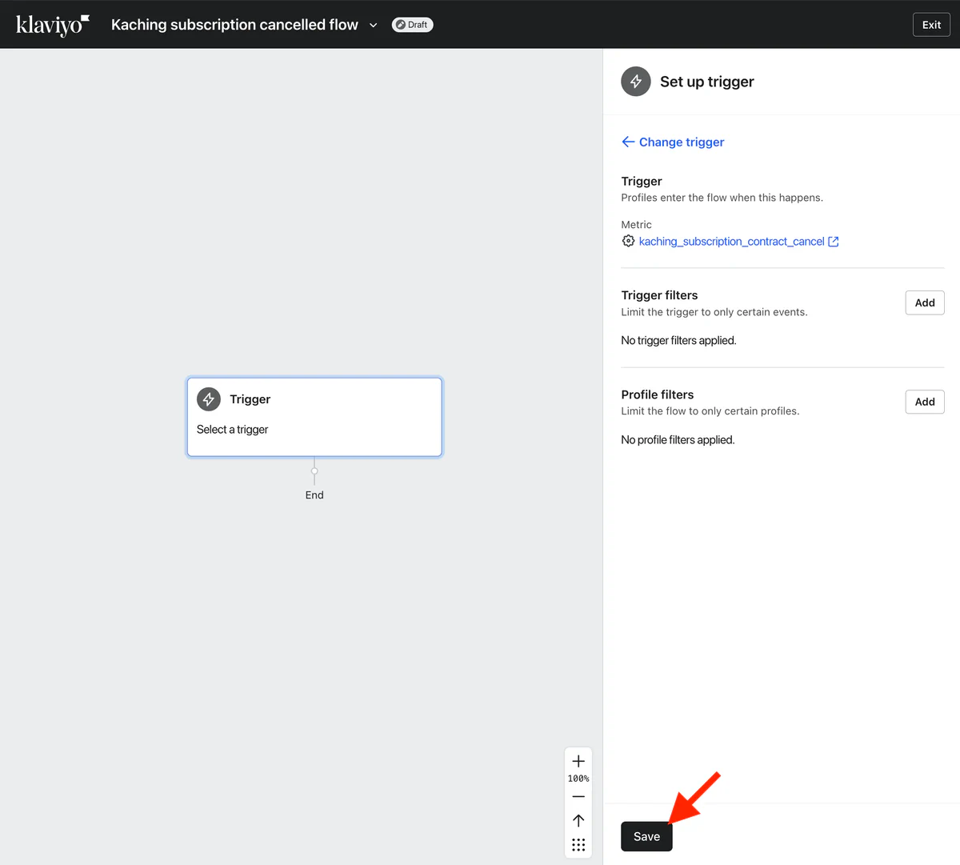Click the gear icon beside the metric name
Image resolution: width=960 pixels, height=865 pixels.
click(x=629, y=241)
